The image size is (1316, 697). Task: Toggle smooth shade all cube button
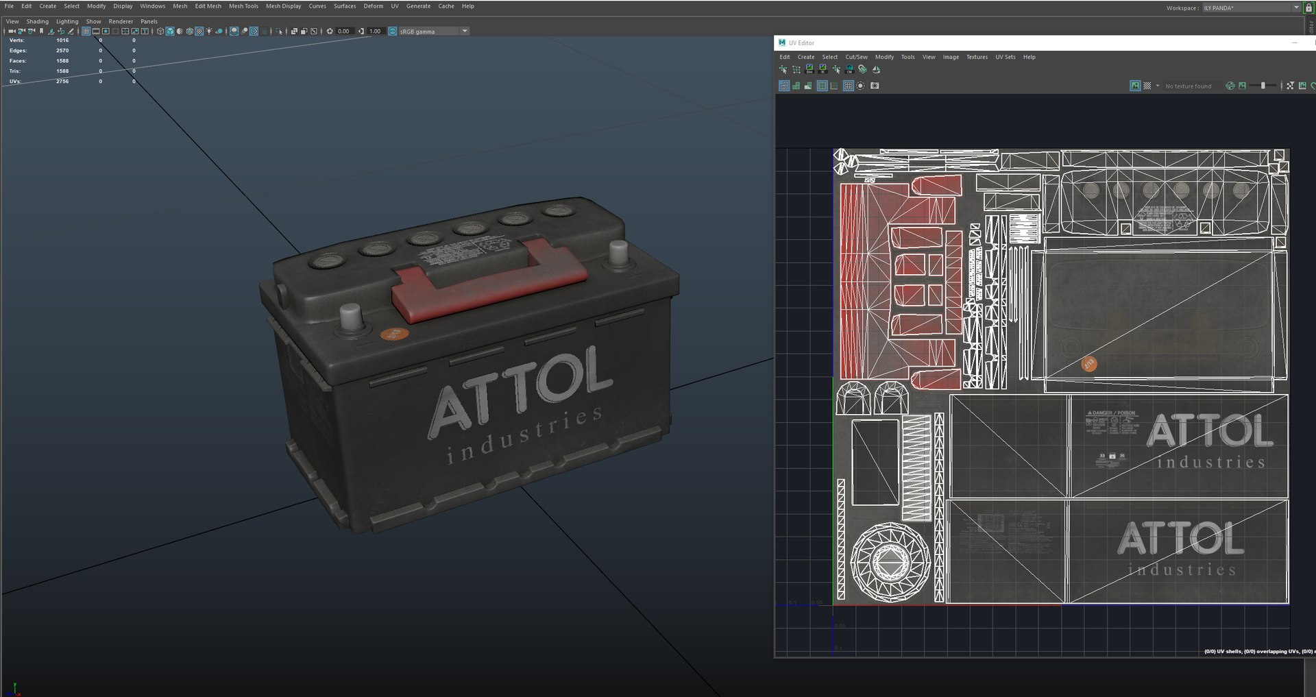click(170, 31)
